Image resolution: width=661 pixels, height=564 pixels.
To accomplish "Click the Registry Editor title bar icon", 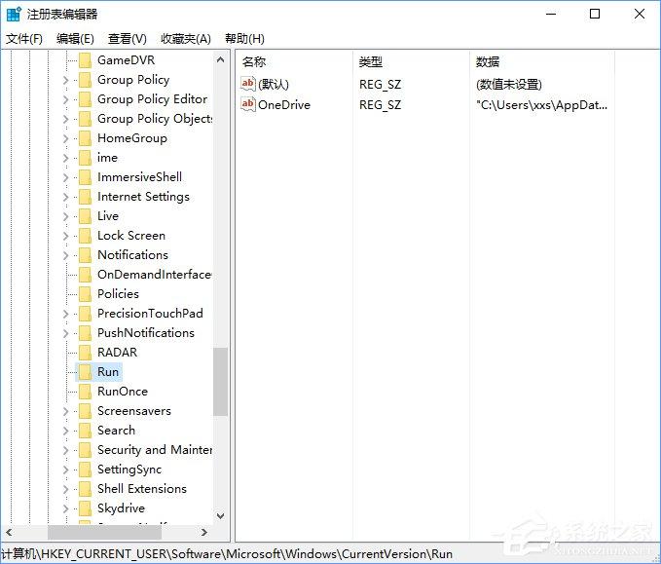I will tap(14, 14).
